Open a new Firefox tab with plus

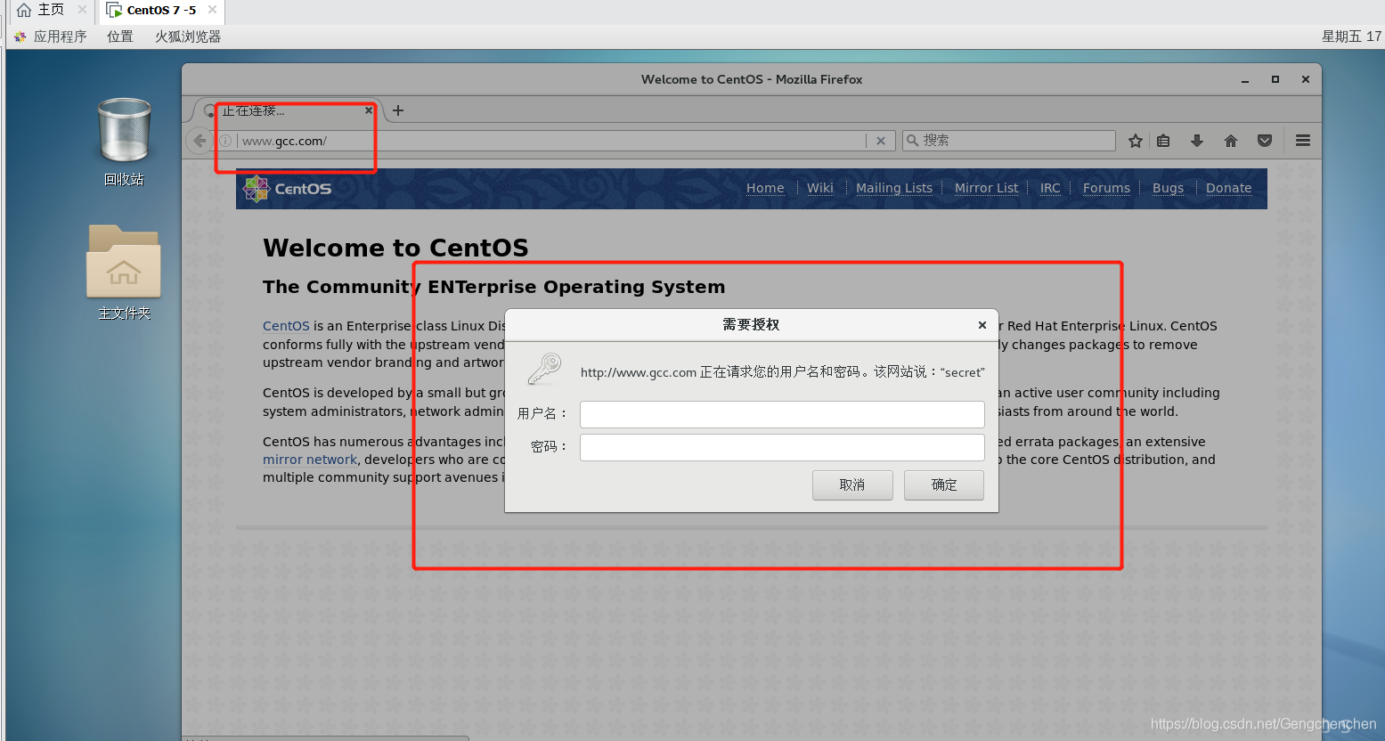pos(398,110)
